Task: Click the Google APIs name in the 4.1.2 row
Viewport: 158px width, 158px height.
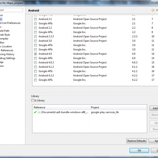Action: [46, 71]
